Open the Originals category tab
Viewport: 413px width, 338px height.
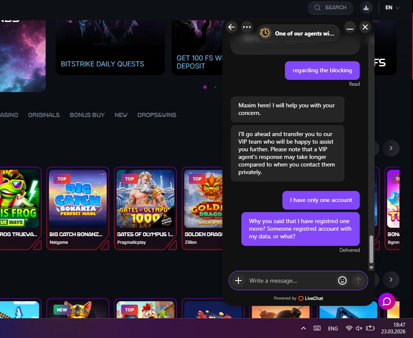(44, 115)
